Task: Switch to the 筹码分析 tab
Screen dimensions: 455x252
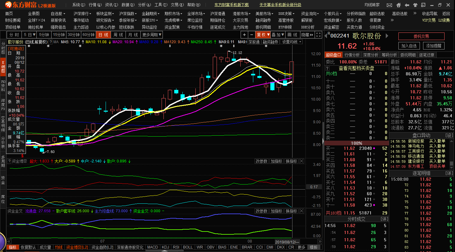Action: tap(389, 55)
